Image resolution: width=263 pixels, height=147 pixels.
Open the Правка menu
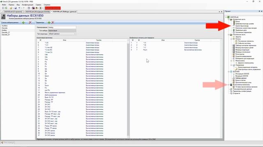[11, 4]
